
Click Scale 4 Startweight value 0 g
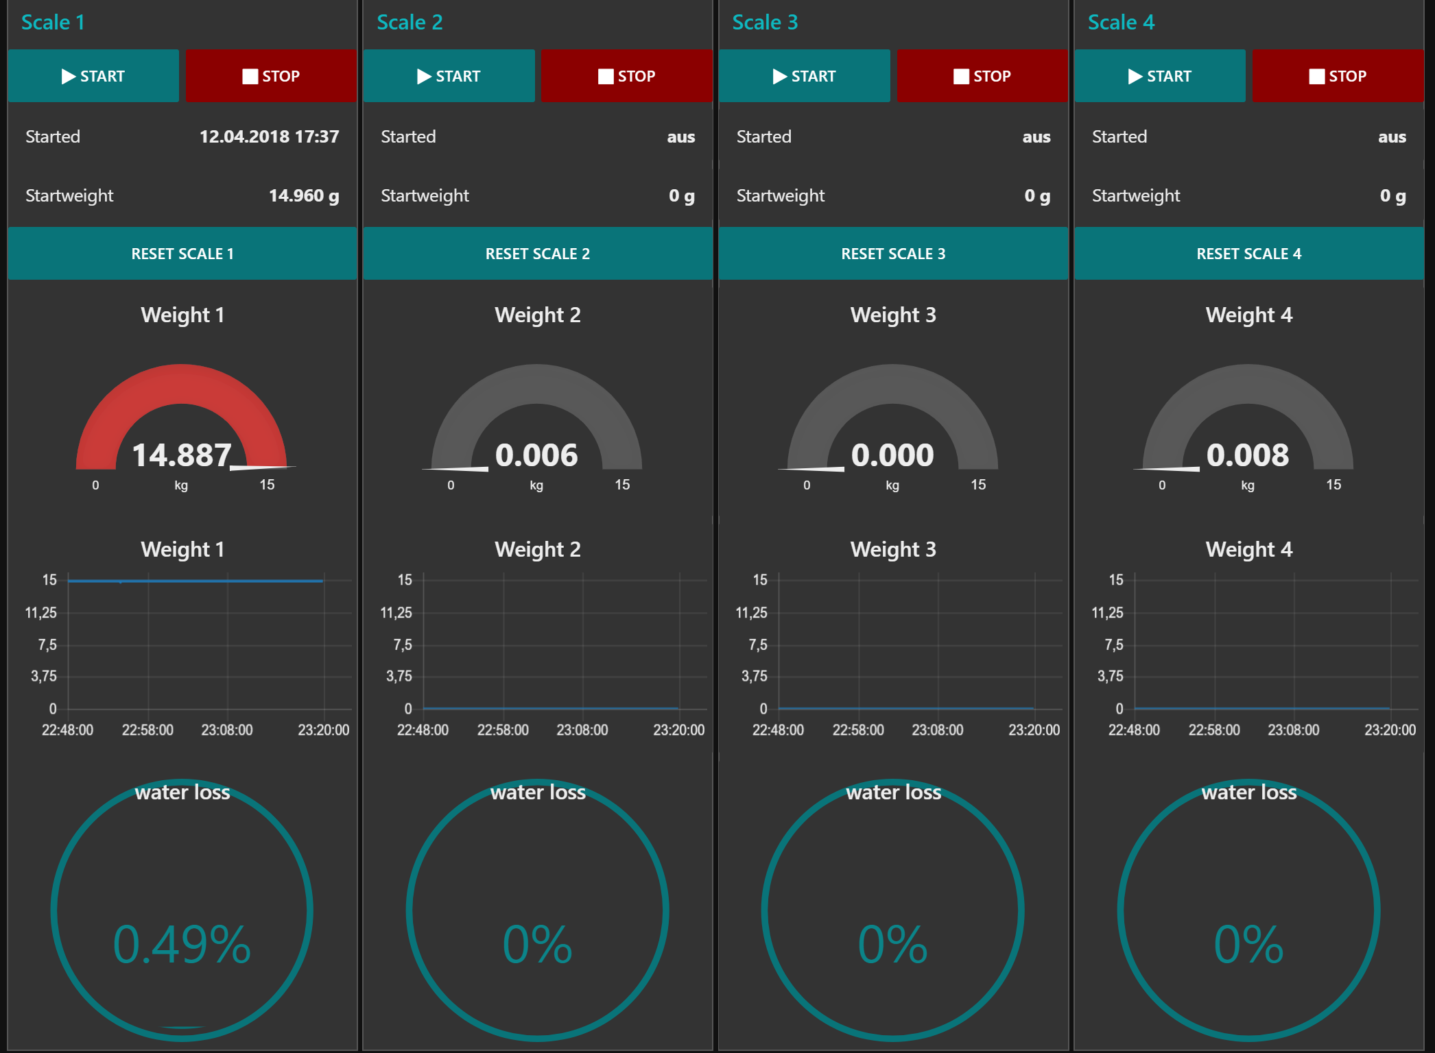point(1393,196)
